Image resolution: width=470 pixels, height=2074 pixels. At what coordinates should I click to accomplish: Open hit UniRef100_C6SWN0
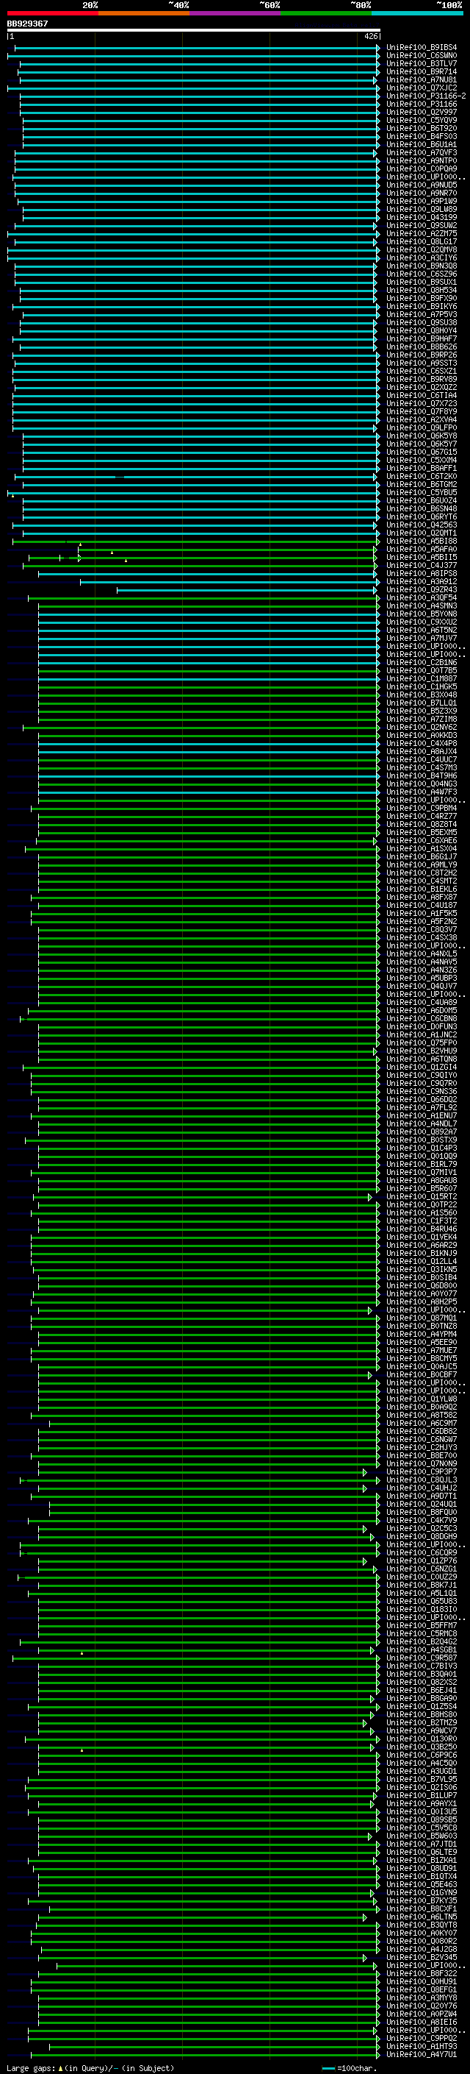click(x=421, y=56)
